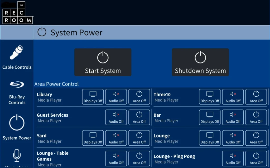Click the System Power icon in the sidebar
The image size is (270, 168).
coord(17,122)
